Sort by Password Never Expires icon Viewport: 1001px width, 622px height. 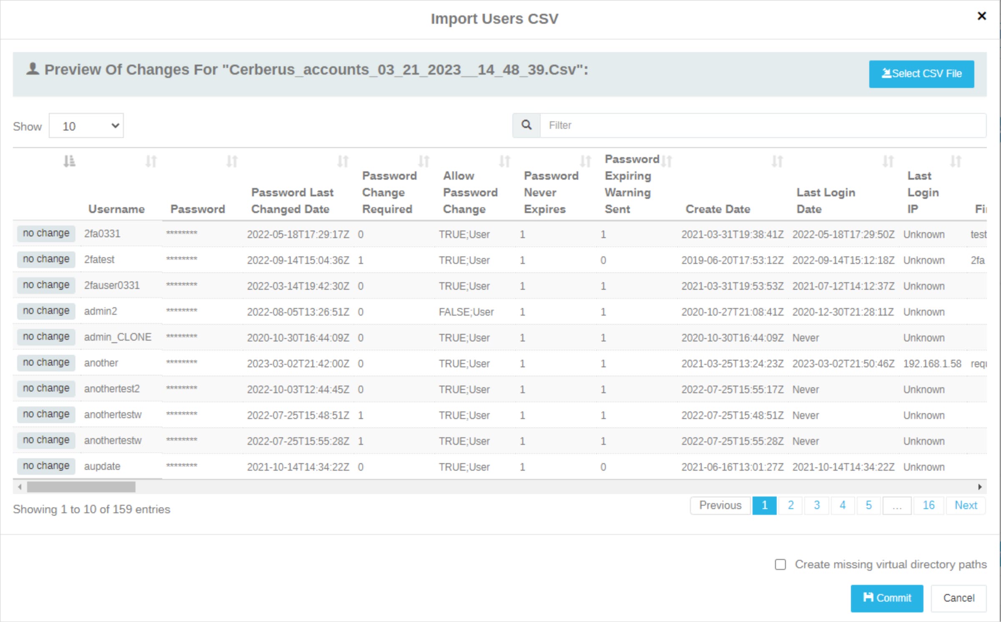[x=585, y=161]
